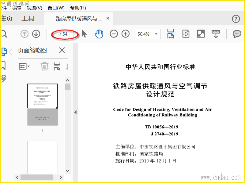The image size is (245, 183).
Task: Switch to the 工具 (Tools) tab
Action: pos(28,19)
